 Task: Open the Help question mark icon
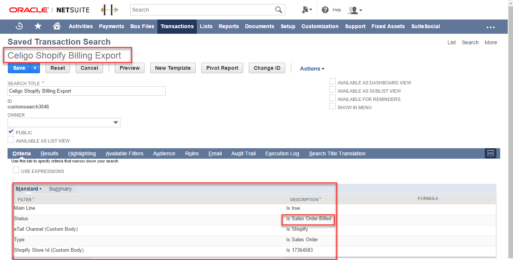pyautogui.click(x=325, y=10)
